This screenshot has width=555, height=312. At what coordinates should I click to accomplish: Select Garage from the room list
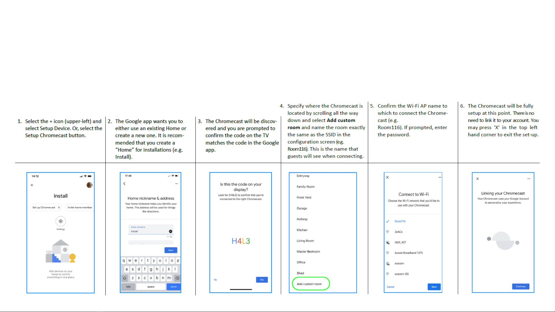(302, 208)
